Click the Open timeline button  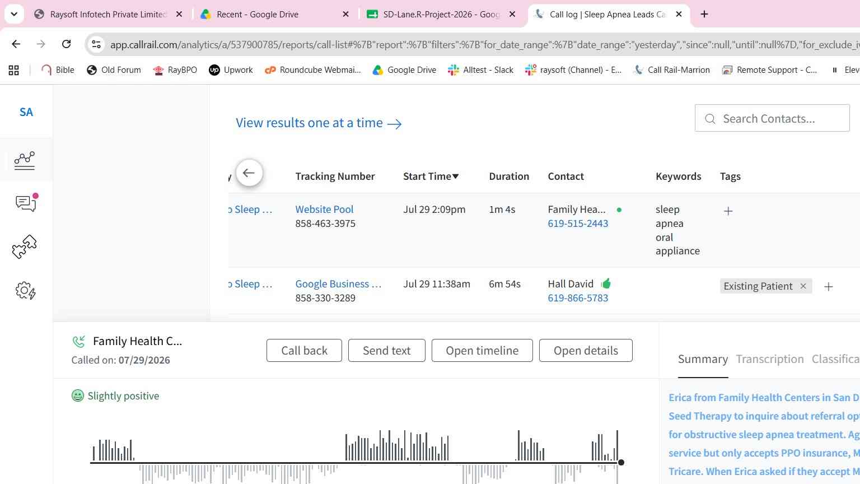point(482,351)
